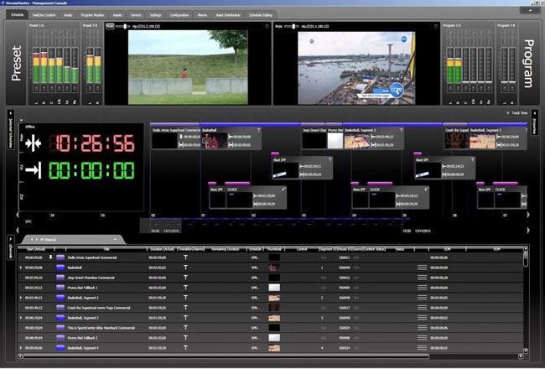Toggle the Track Time option
This screenshot has width=545, height=369.
[x=517, y=112]
